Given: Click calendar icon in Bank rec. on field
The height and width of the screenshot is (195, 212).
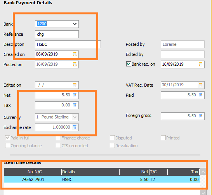Looking at the screenshot, I should pos(200,64).
